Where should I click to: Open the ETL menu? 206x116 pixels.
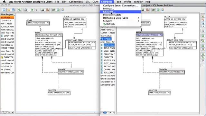(x=88, y=2)
